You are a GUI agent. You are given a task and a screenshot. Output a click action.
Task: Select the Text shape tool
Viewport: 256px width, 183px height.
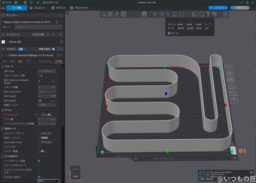click(x=208, y=14)
